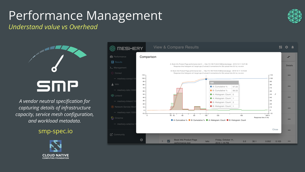Open notifications bell in Meshery header
The width and height of the screenshot is (305, 172).
(292, 47)
